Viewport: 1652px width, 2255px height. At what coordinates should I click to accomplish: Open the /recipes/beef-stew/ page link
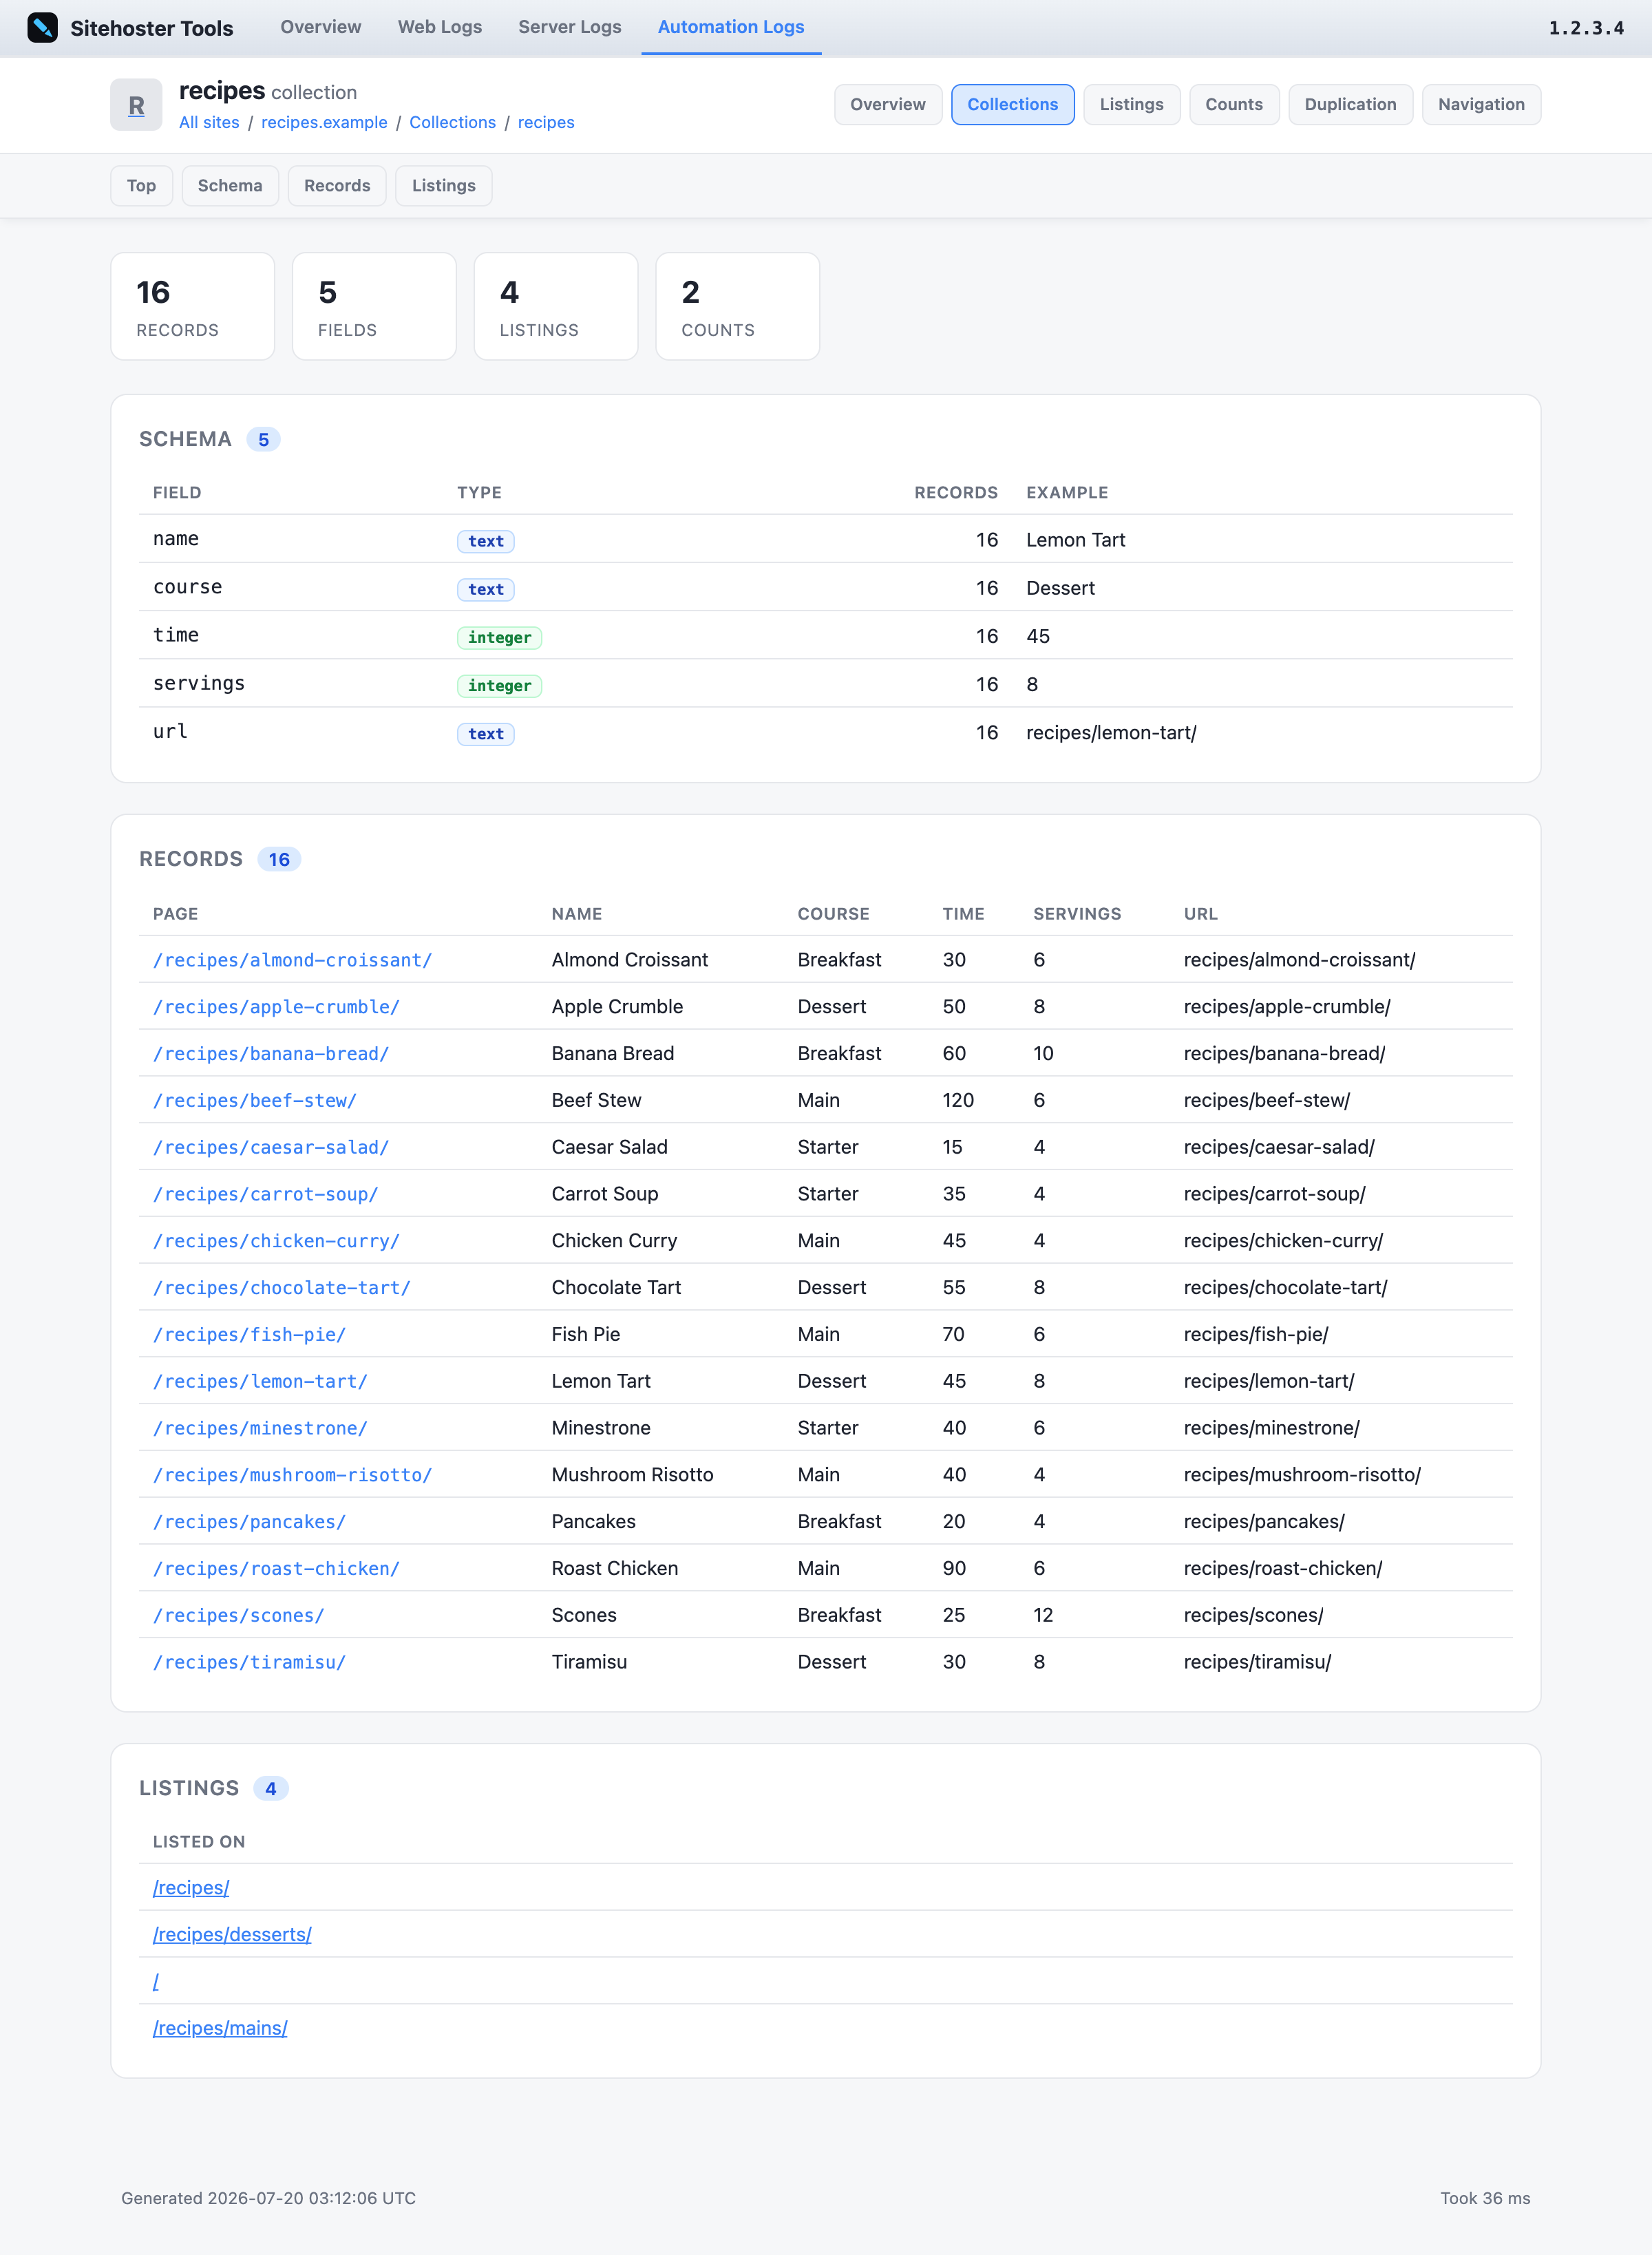point(254,1100)
